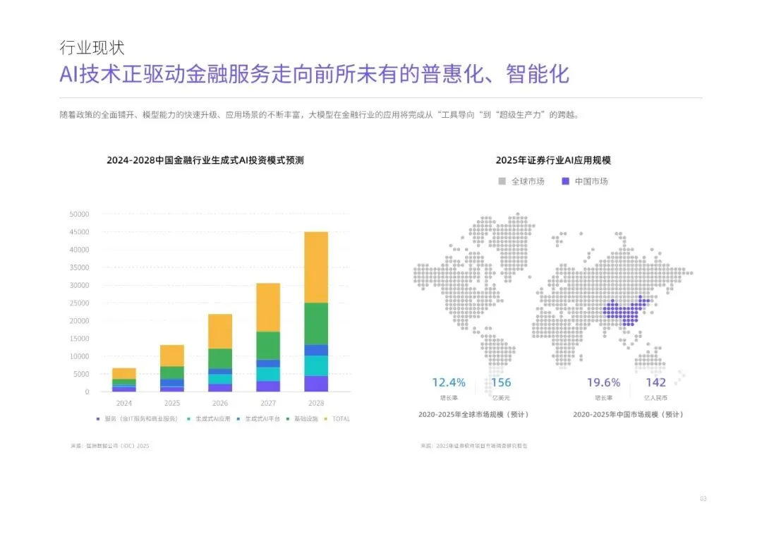Click the 2028 x-axis label
This screenshot has height=539, width=762.
coord(316,404)
